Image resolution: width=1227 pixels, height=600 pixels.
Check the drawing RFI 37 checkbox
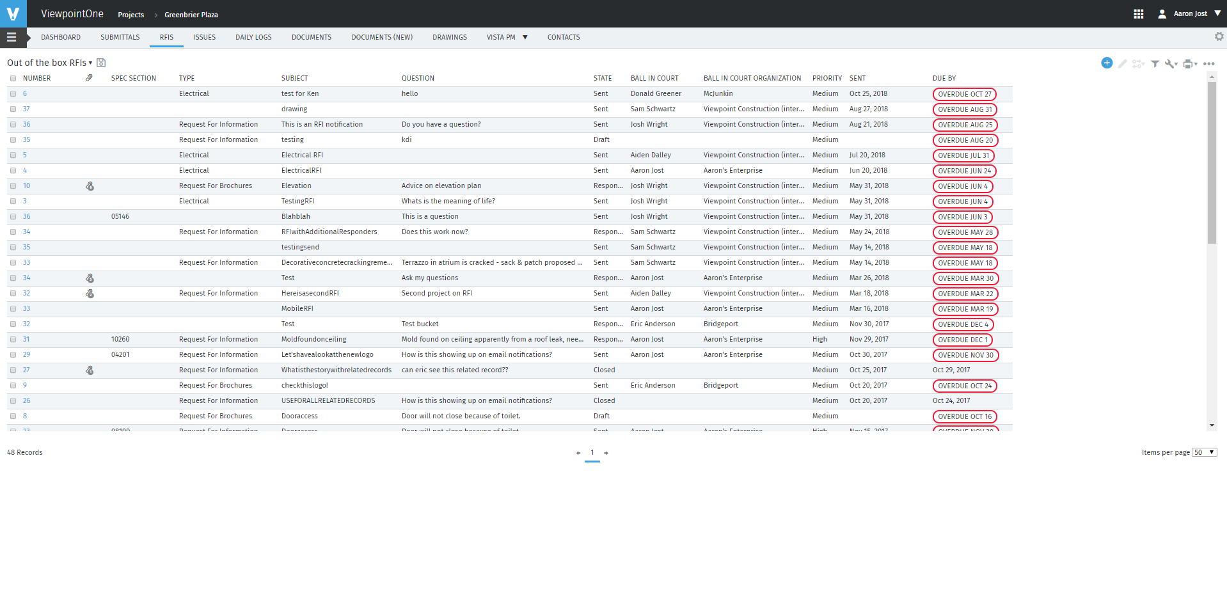coord(13,109)
